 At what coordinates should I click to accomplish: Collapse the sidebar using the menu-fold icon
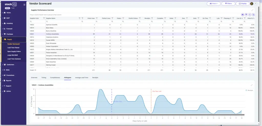[x=24, y=5]
